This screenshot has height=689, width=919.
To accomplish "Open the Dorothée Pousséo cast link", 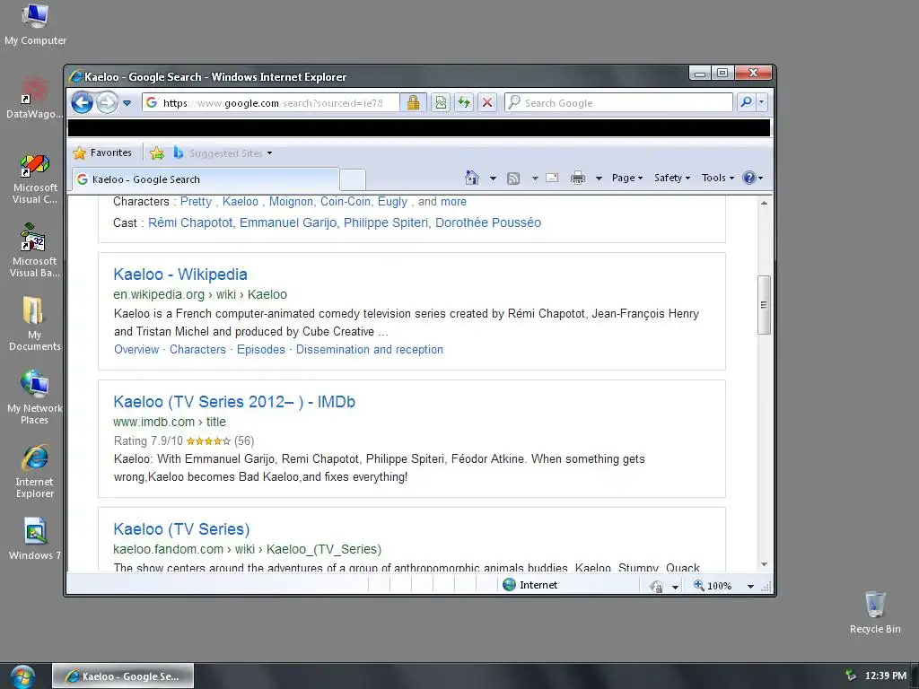I will (x=488, y=222).
